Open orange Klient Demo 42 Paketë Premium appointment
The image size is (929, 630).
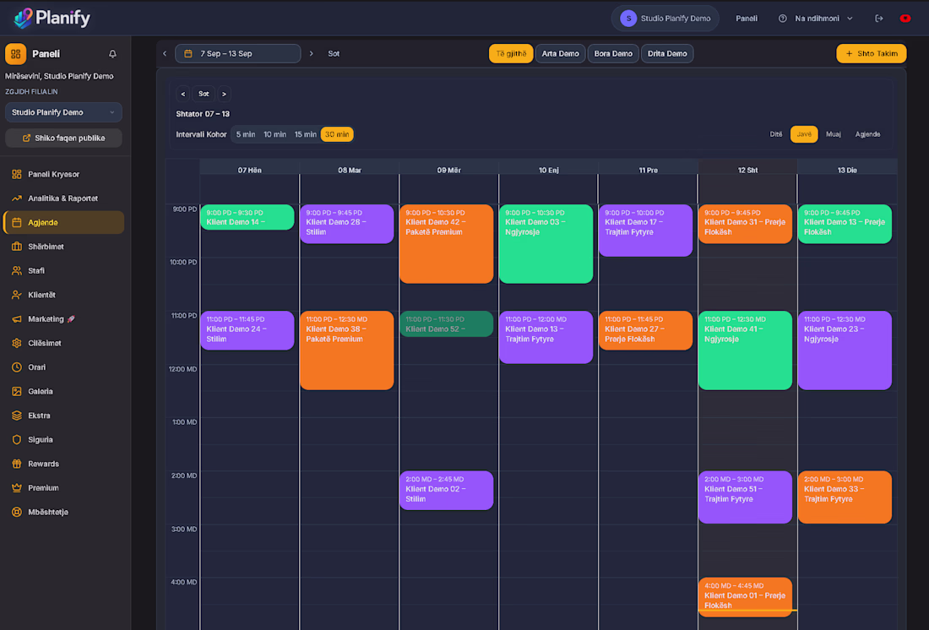(x=447, y=243)
